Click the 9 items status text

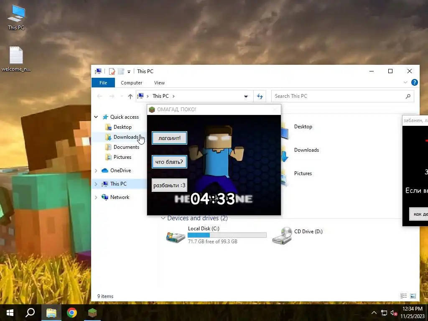105,296
